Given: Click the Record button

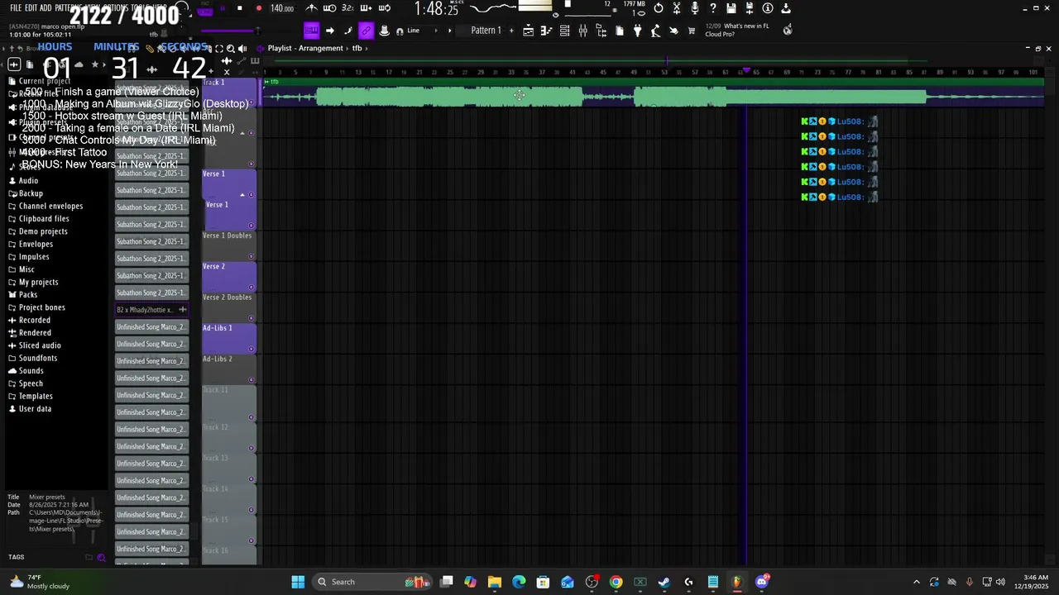Looking at the screenshot, I should pos(258,8).
